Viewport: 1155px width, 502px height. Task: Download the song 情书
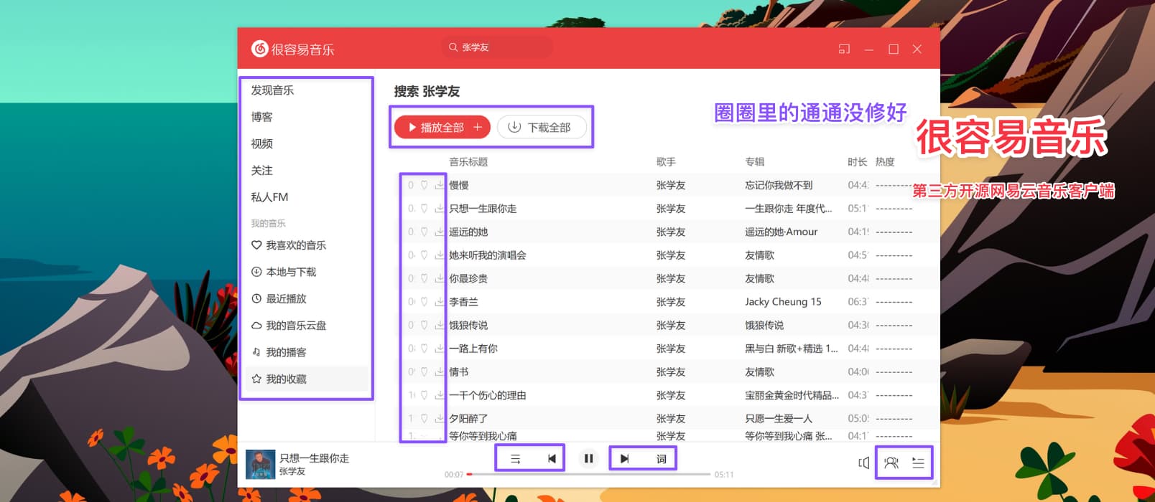439,371
